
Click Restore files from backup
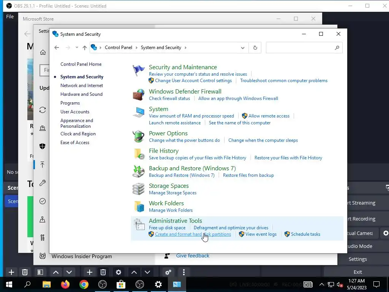click(x=248, y=175)
